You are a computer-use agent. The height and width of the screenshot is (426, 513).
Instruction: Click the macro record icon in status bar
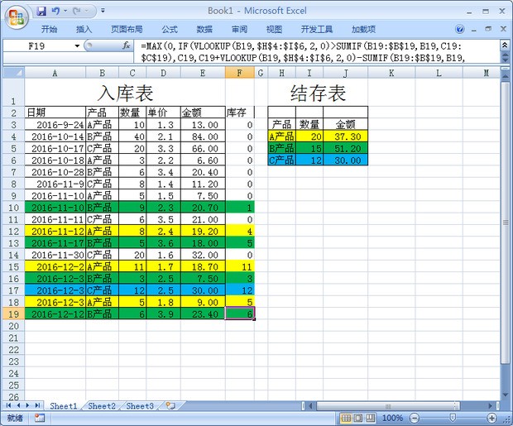pyautogui.click(x=40, y=418)
